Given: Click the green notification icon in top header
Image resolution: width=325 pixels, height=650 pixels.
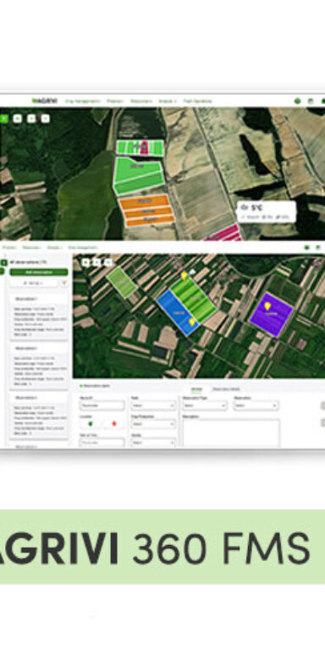Looking at the screenshot, I should click(x=297, y=101).
